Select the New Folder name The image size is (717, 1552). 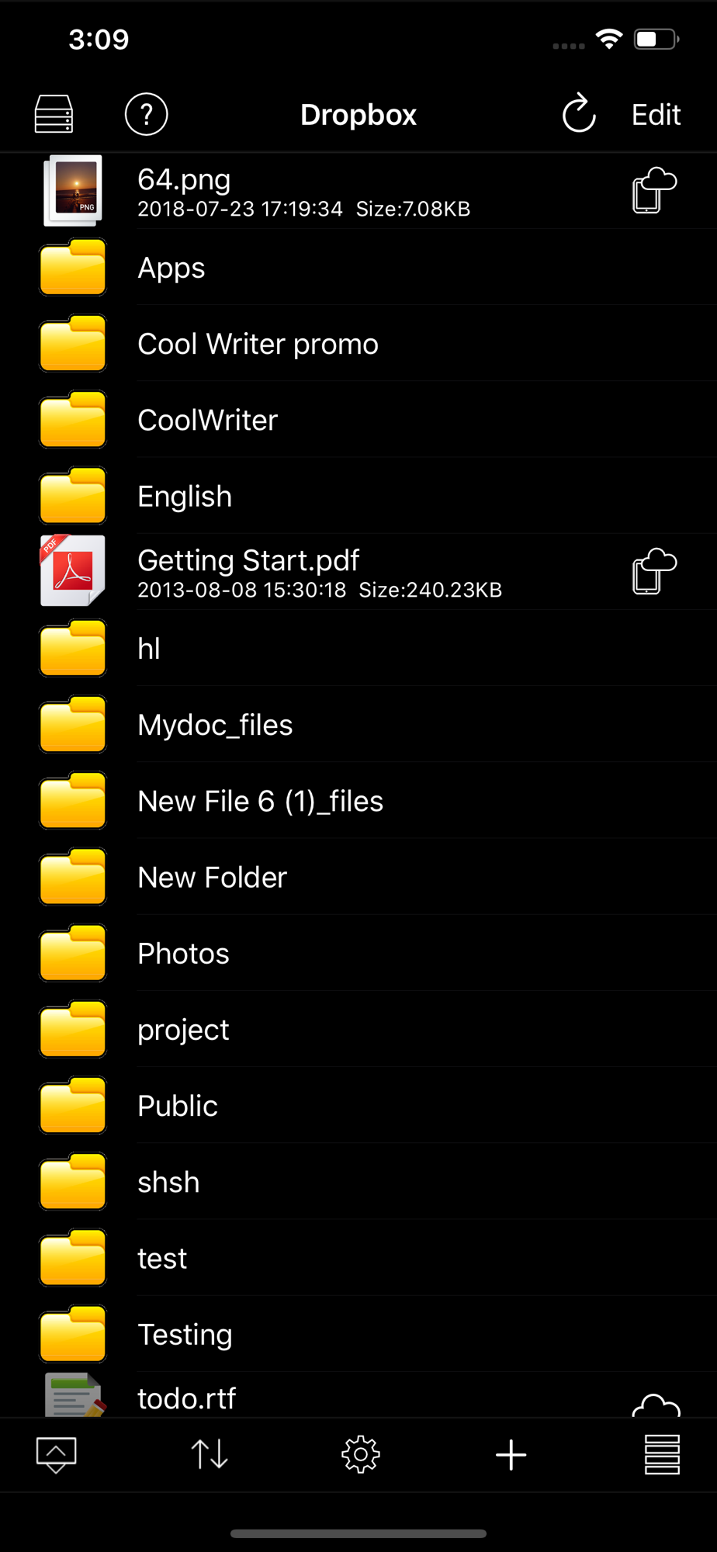pos(212,877)
